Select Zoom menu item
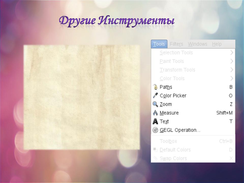 tap(193, 104)
